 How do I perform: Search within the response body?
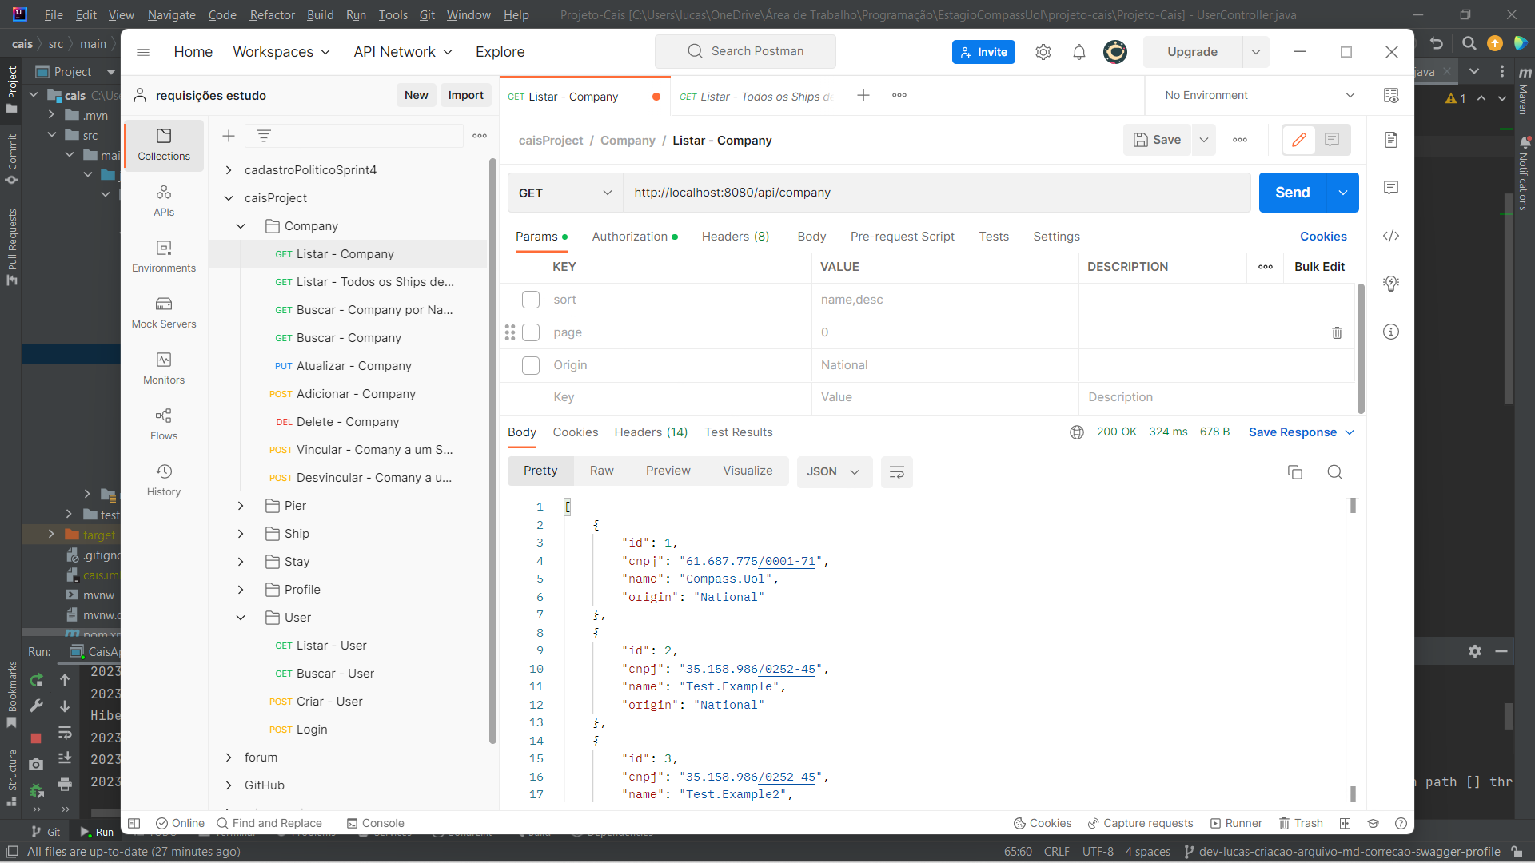coord(1334,472)
